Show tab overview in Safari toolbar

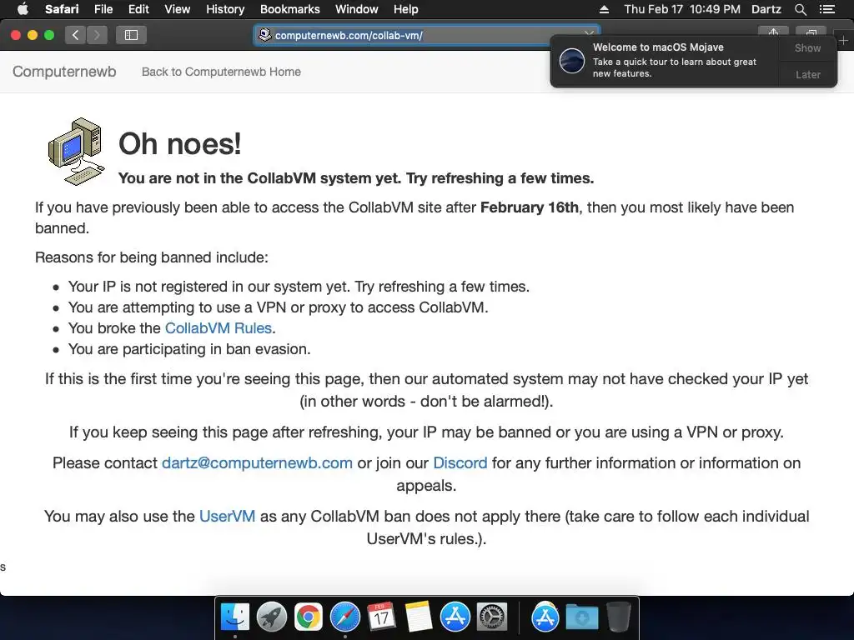tap(811, 32)
